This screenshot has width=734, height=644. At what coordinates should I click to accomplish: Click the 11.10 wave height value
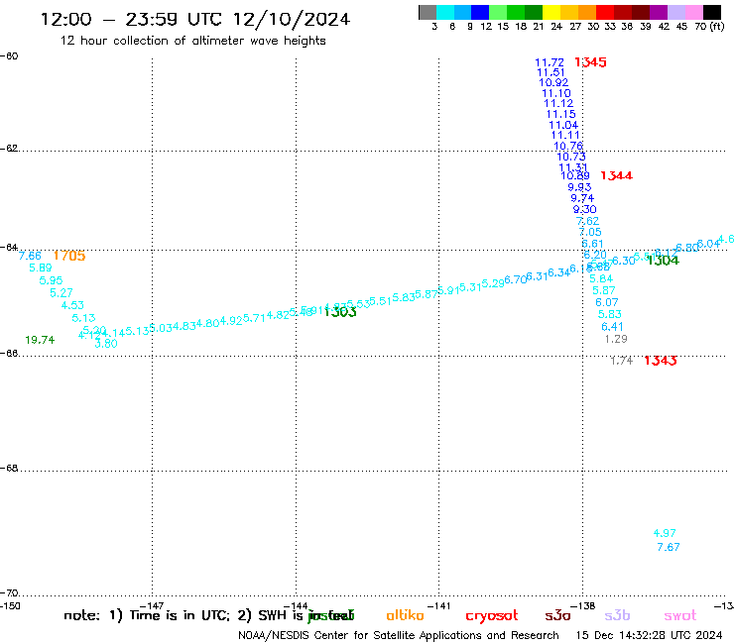coord(556,93)
